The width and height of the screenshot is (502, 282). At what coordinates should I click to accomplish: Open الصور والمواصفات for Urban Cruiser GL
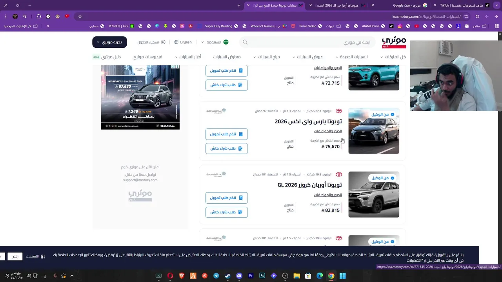[x=328, y=195]
